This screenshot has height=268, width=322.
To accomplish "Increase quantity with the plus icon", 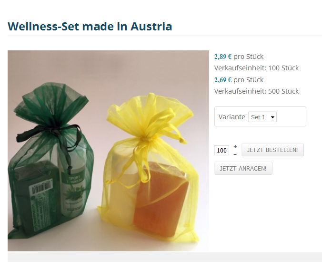I will 235,147.
